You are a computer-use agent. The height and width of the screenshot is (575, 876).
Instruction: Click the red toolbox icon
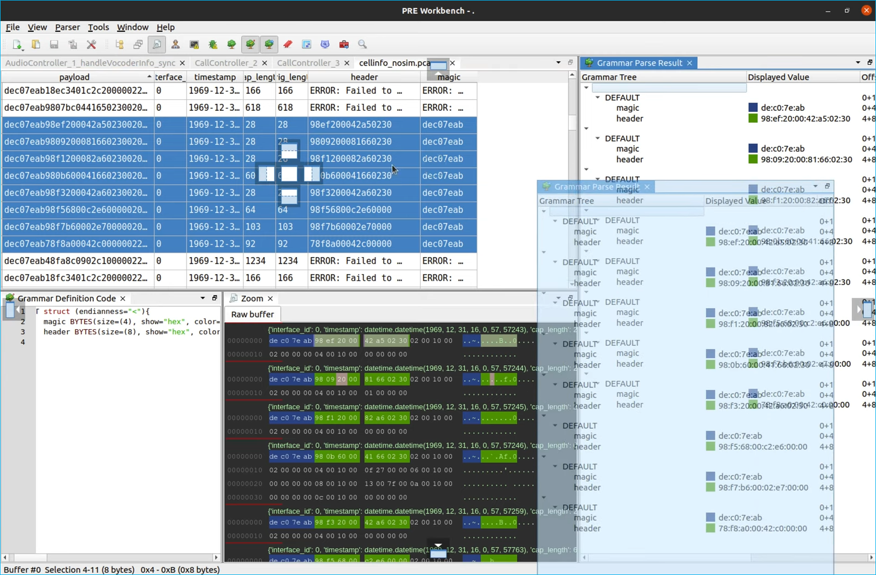click(344, 45)
